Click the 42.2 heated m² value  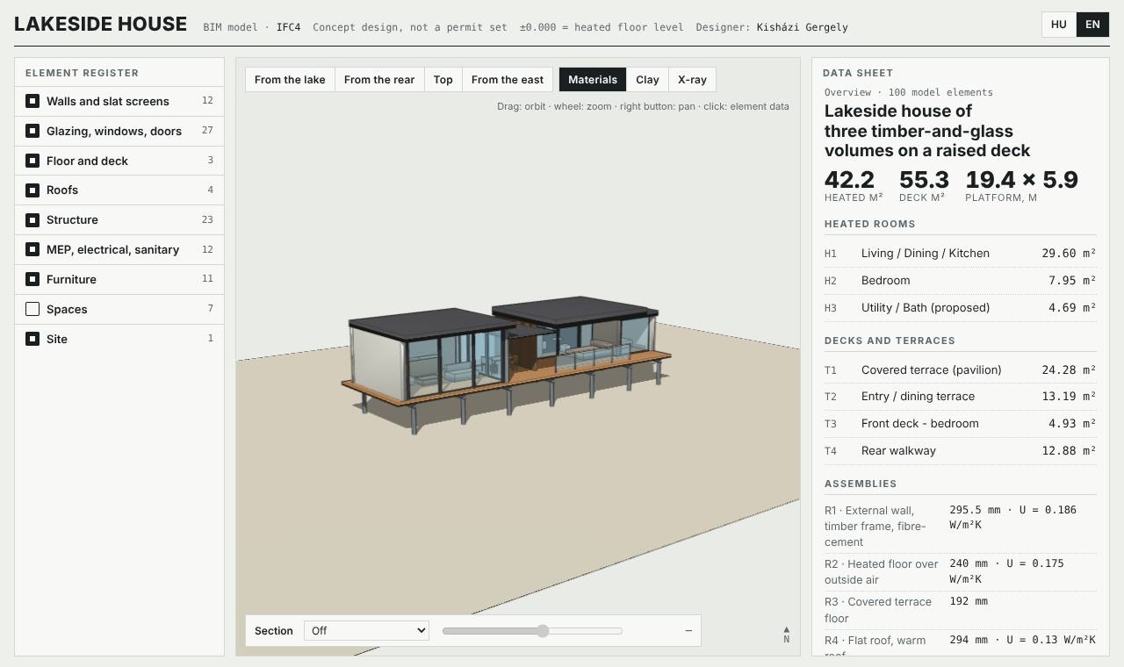click(x=849, y=179)
